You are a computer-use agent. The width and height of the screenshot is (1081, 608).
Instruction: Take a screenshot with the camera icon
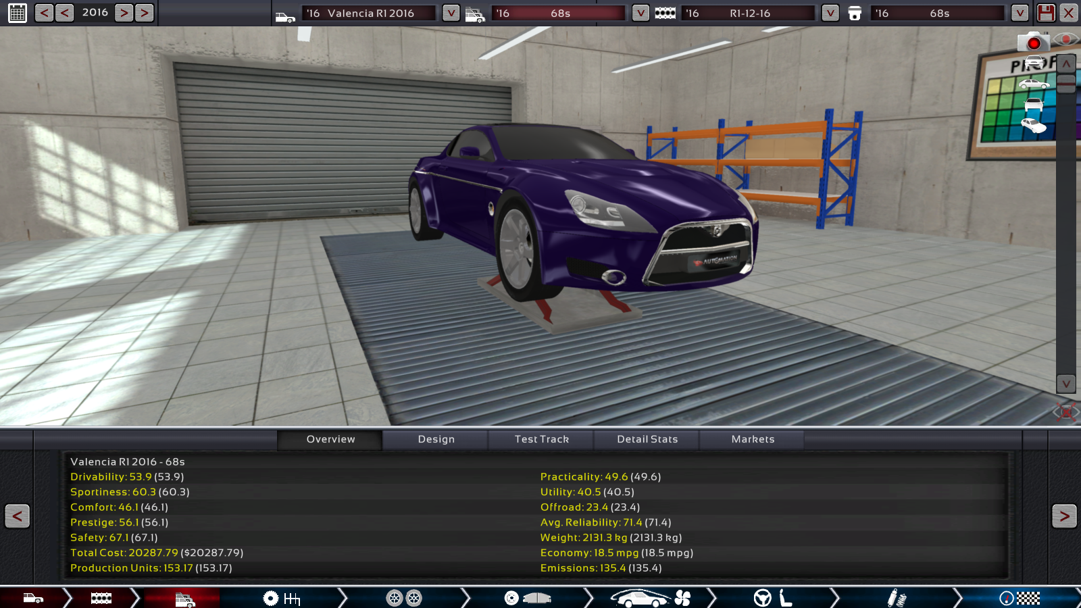click(x=1033, y=43)
